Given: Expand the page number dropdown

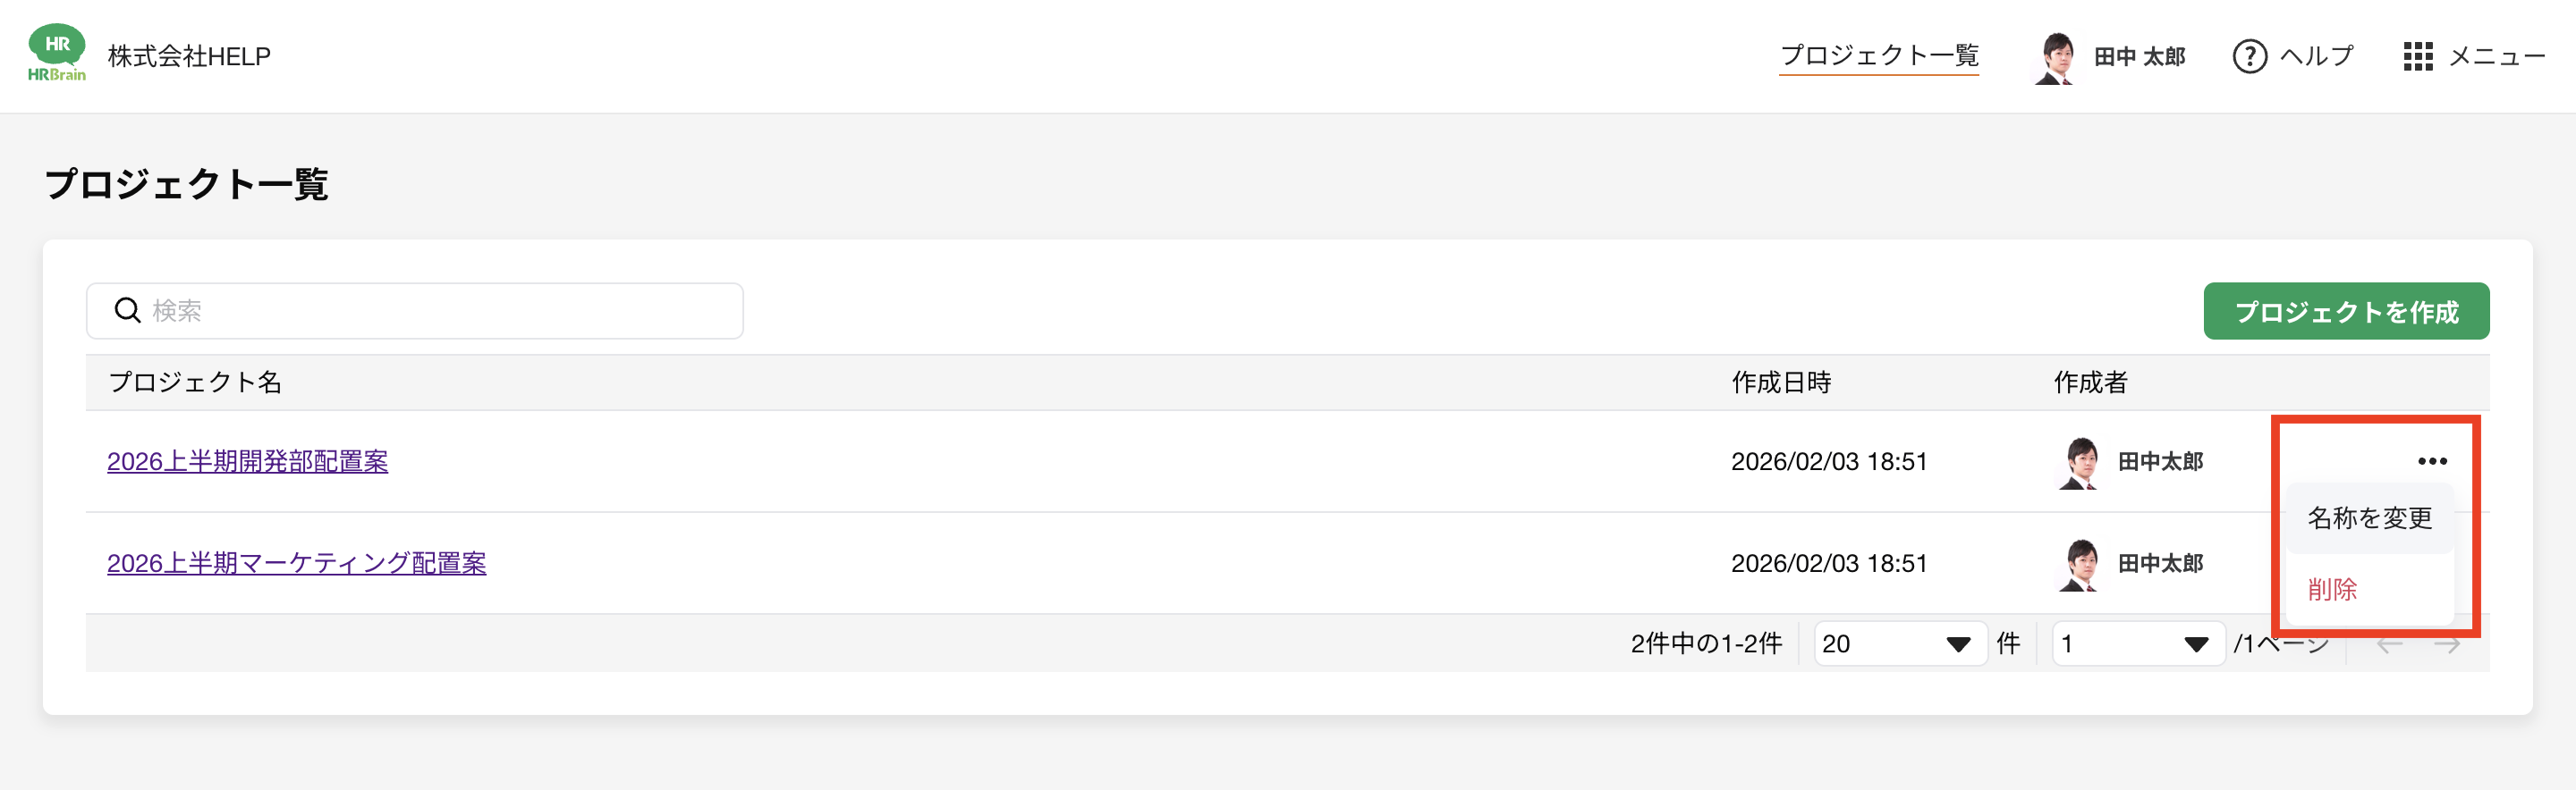Looking at the screenshot, I should [x=2137, y=644].
